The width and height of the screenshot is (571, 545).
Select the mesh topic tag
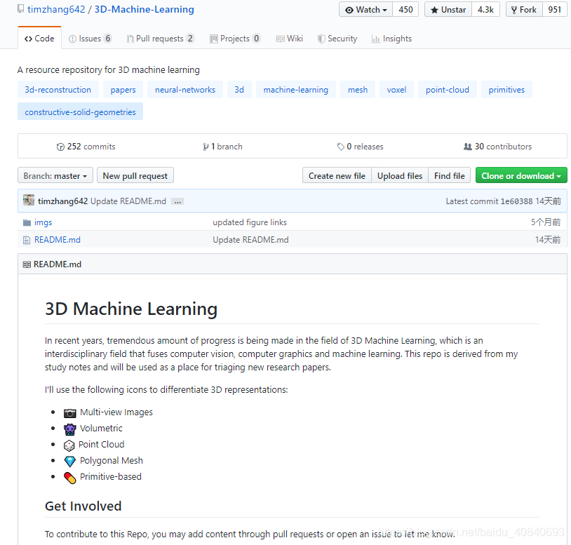coord(358,90)
